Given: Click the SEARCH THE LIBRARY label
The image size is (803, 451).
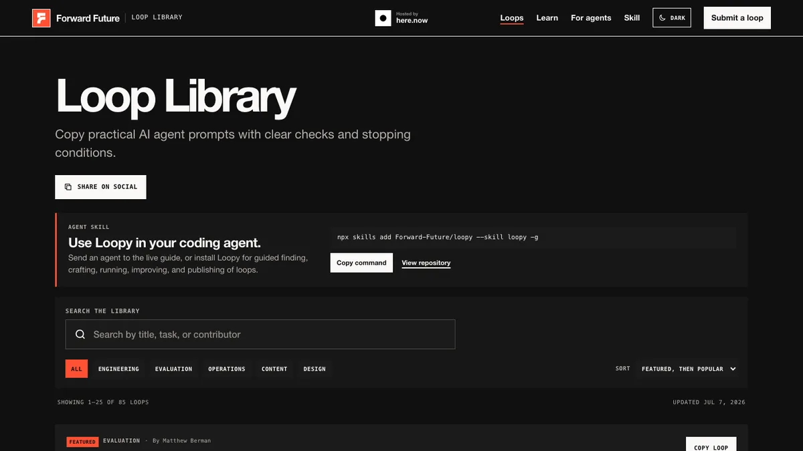Looking at the screenshot, I should (x=102, y=311).
